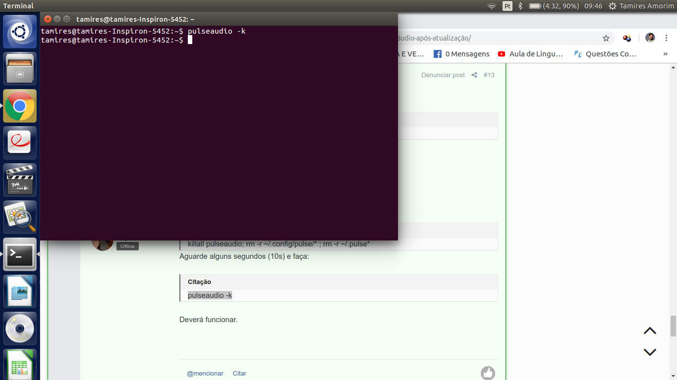
Task: Click the Chrome extension icon beside the star
Action: click(627, 38)
